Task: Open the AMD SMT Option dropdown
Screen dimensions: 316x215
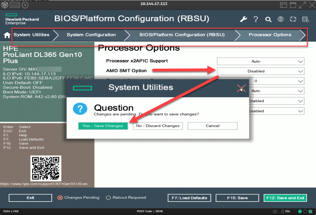Action: (x=261, y=71)
